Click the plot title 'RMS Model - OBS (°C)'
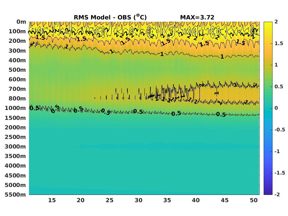The height and width of the screenshot is (216, 288). coord(110,17)
